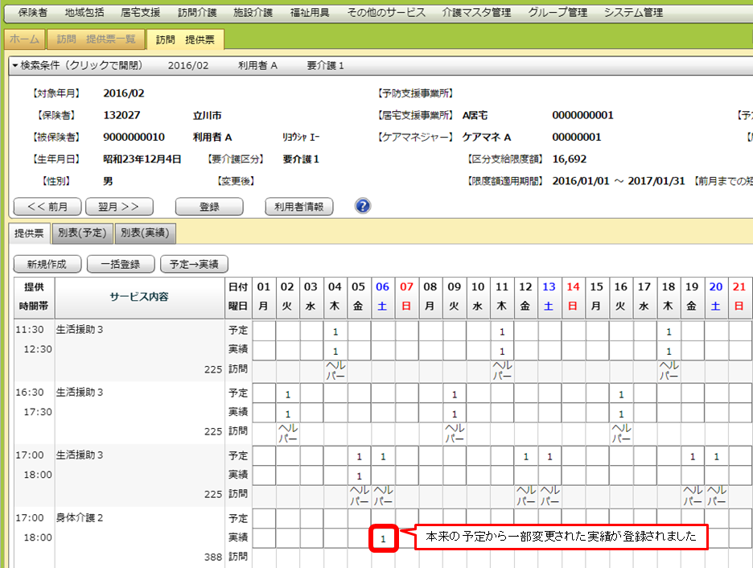Open the グループ管理 menu
The image size is (753, 568).
557,12
